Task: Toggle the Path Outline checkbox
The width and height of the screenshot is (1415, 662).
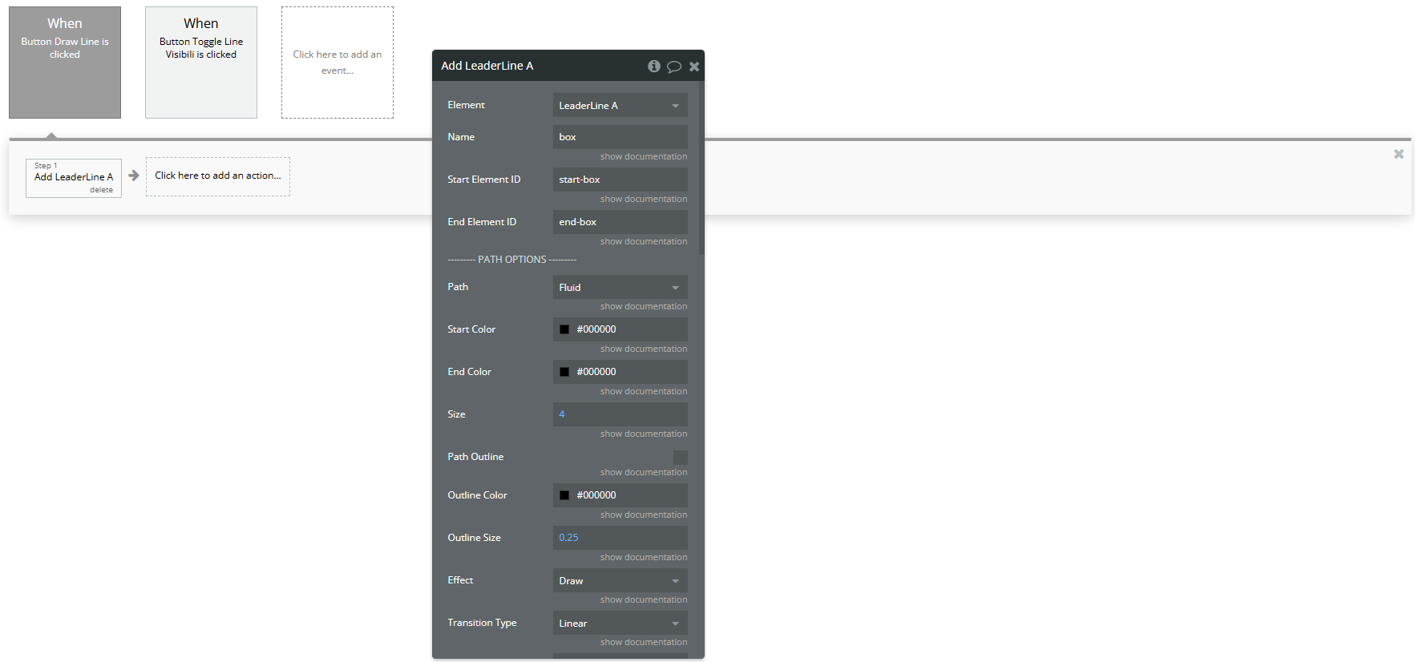Action: pos(681,457)
